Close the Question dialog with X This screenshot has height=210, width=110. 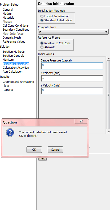[x=81, y=121]
